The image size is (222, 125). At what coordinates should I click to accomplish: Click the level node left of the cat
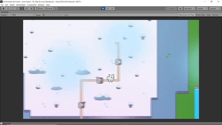(x=100, y=80)
